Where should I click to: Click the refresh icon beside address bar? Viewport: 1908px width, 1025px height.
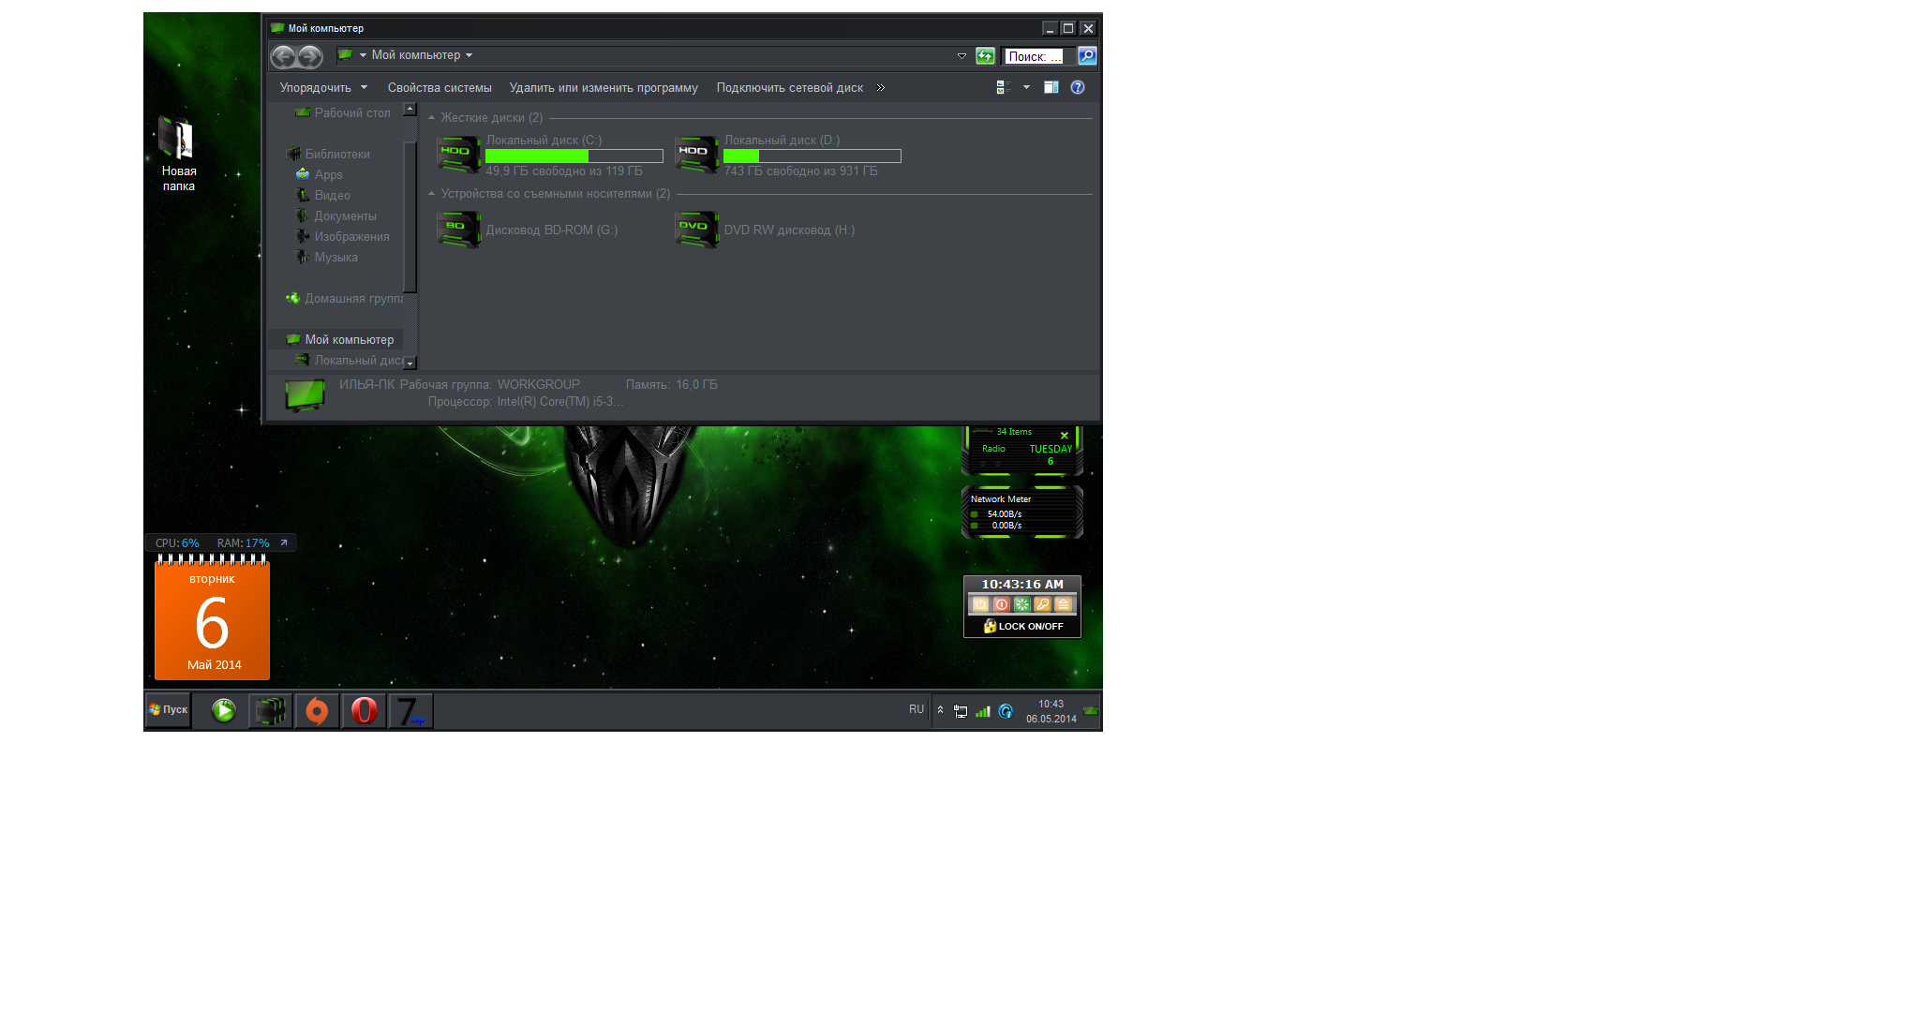point(985,56)
